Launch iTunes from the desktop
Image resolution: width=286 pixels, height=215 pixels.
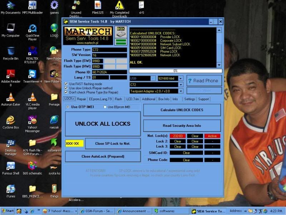[11, 191]
